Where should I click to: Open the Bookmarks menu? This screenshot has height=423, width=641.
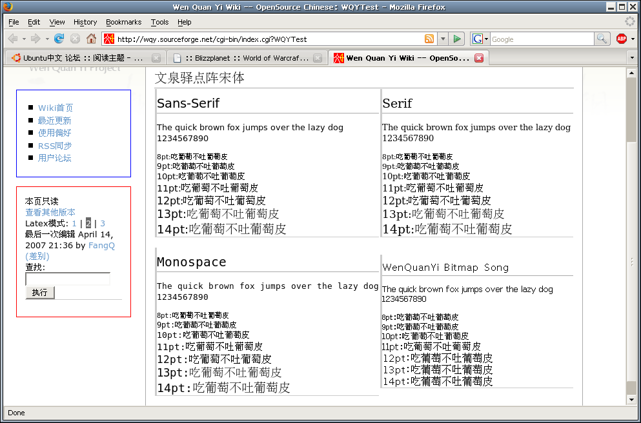[x=123, y=22]
